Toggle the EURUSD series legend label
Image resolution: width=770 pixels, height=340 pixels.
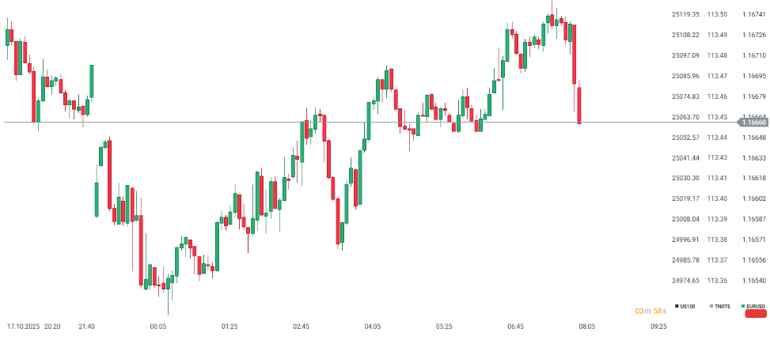(757, 306)
